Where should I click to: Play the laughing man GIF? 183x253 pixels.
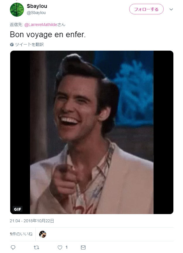click(92, 132)
